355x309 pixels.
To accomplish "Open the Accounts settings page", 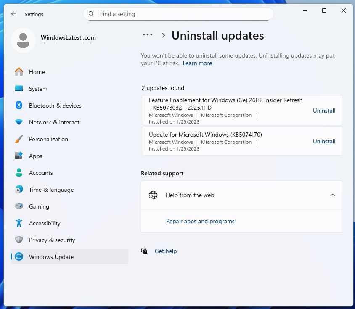I will pyautogui.click(x=41, y=173).
